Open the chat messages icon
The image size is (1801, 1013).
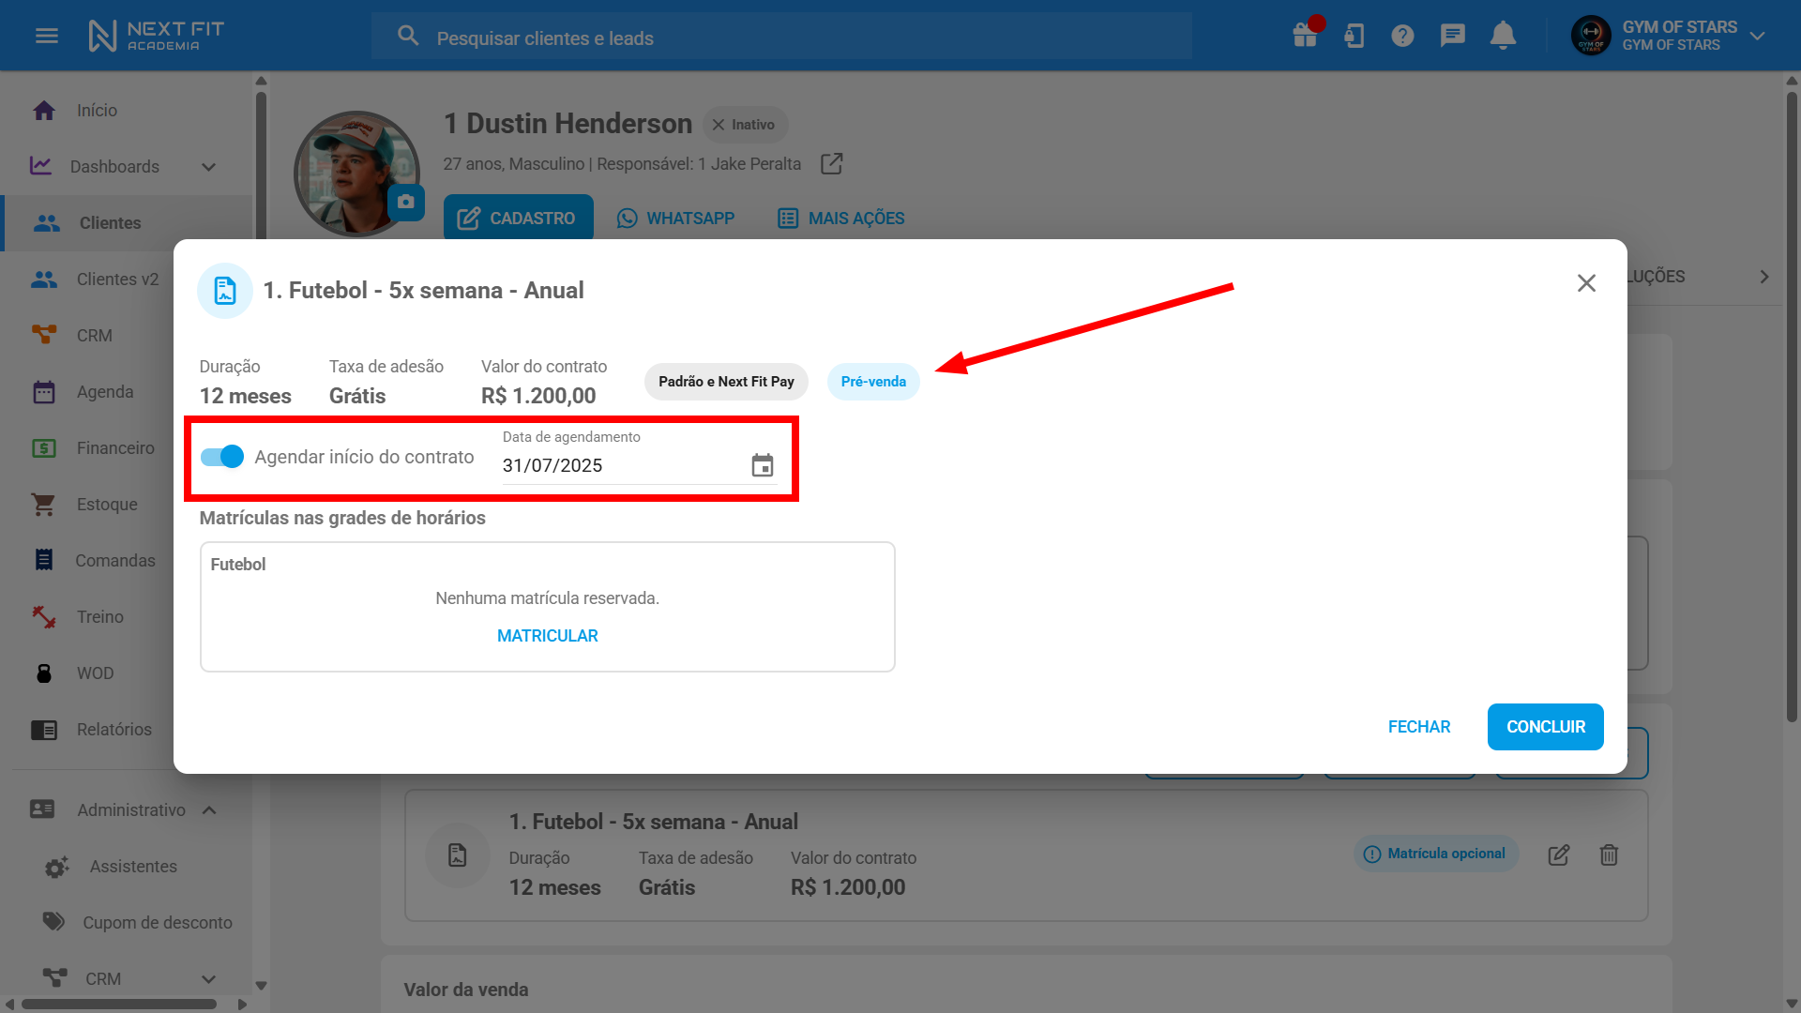coord(1452,36)
